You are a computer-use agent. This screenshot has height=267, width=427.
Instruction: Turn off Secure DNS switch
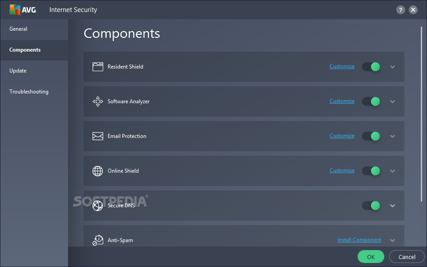(x=371, y=206)
